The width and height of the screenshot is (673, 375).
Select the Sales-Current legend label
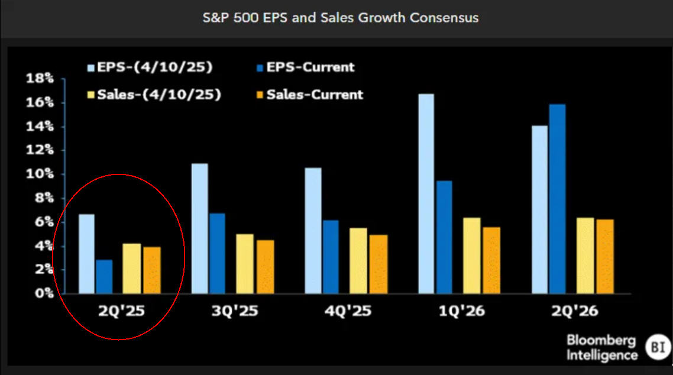pos(315,95)
